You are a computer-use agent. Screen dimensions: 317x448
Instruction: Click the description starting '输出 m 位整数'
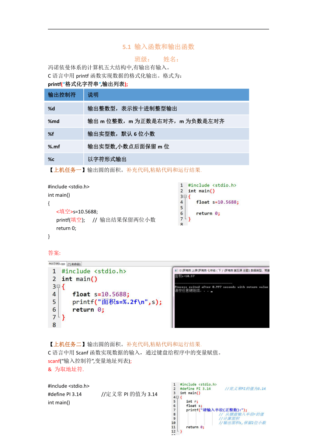click(x=156, y=121)
